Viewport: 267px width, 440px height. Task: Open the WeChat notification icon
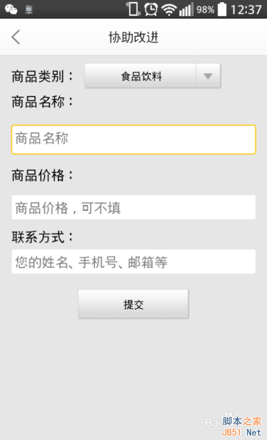click(11, 9)
